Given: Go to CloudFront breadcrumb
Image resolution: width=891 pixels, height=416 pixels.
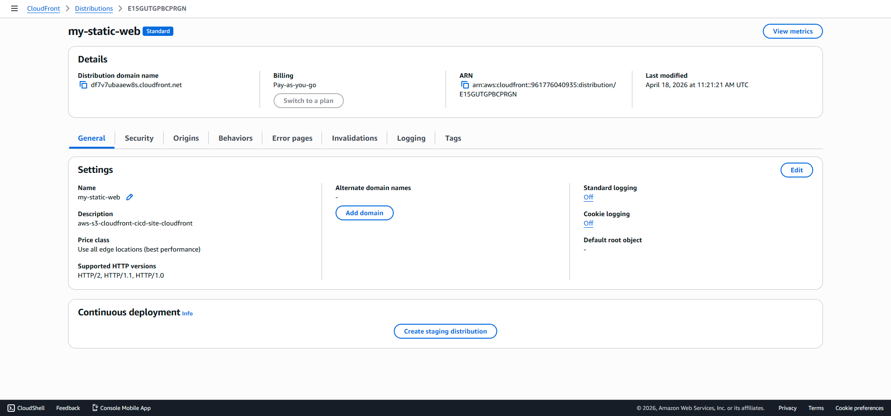Looking at the screenshot, I should point(43,8).
